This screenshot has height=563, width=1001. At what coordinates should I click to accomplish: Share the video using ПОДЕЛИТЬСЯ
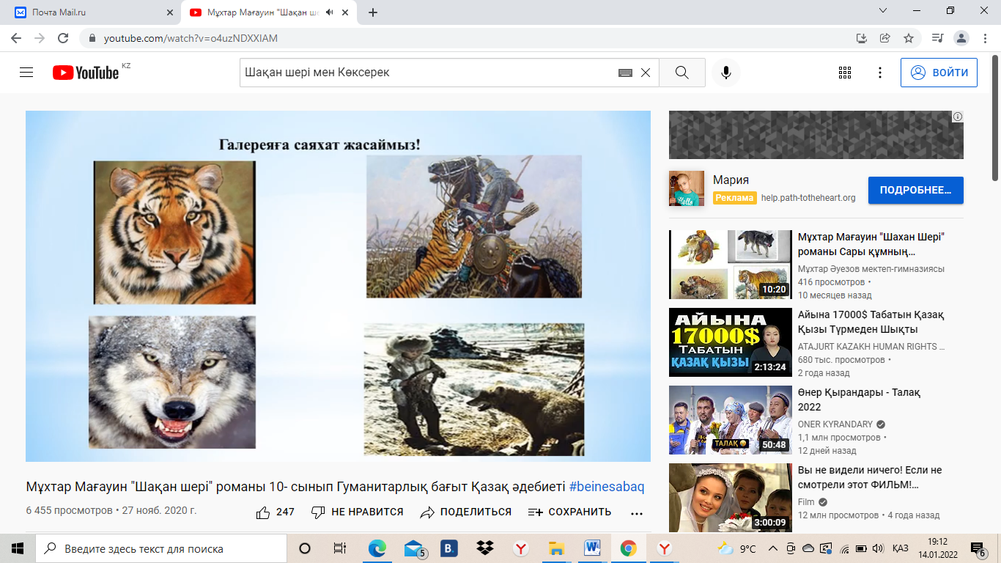466,512
